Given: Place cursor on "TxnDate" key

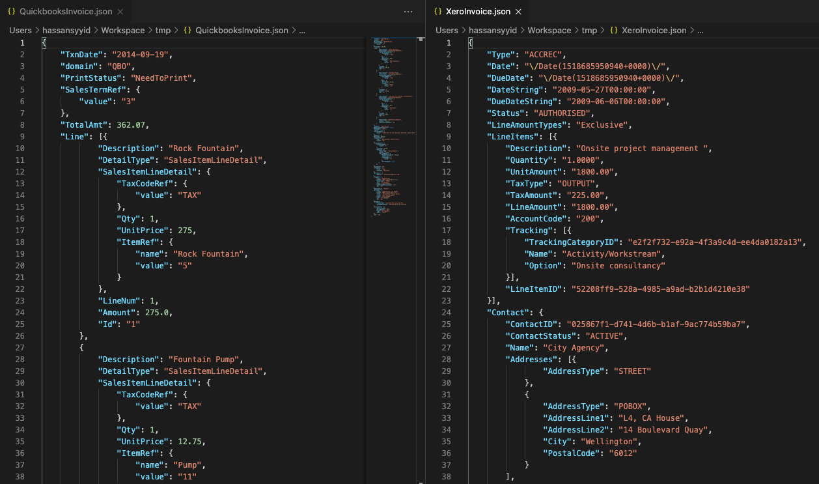Looking at the screenshot, I should click(81, 54).
